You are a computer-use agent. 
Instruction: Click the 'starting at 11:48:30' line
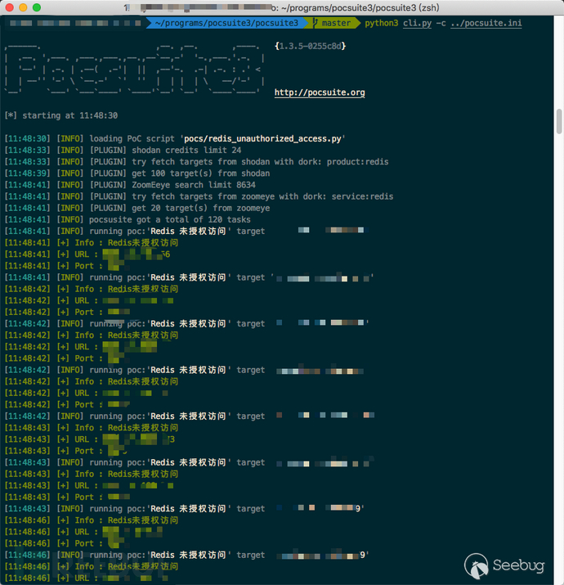(61, 115)
